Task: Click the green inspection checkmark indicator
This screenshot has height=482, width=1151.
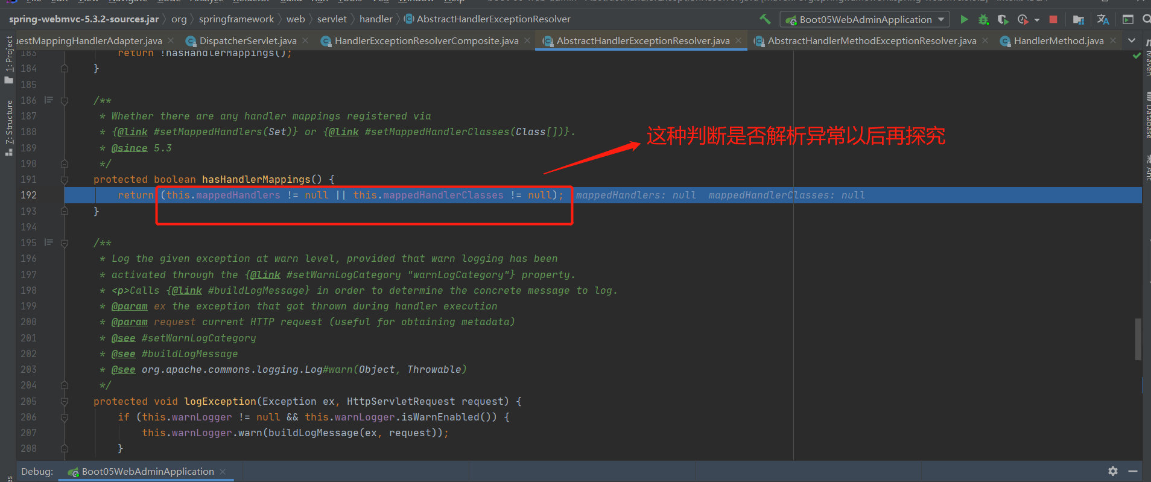Action: click(x=1137, y=55)
